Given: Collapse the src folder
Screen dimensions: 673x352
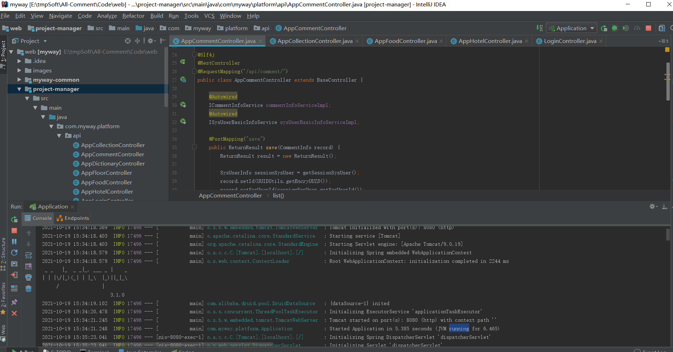Looking at the screenshot, I should pyautogui.click(x=27, y=98).
